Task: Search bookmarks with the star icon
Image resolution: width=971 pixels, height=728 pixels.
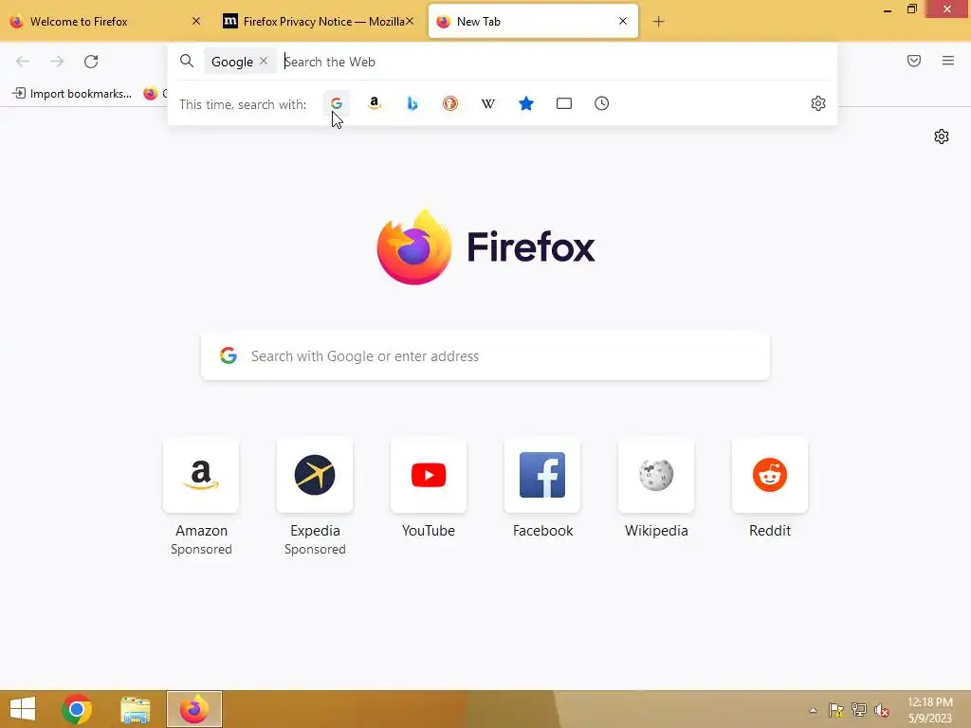Action: coord(525,103)
